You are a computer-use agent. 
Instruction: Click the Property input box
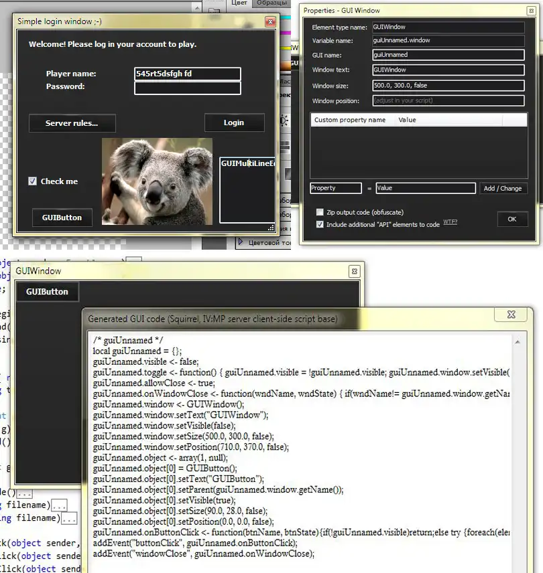(x=336, y=188)
